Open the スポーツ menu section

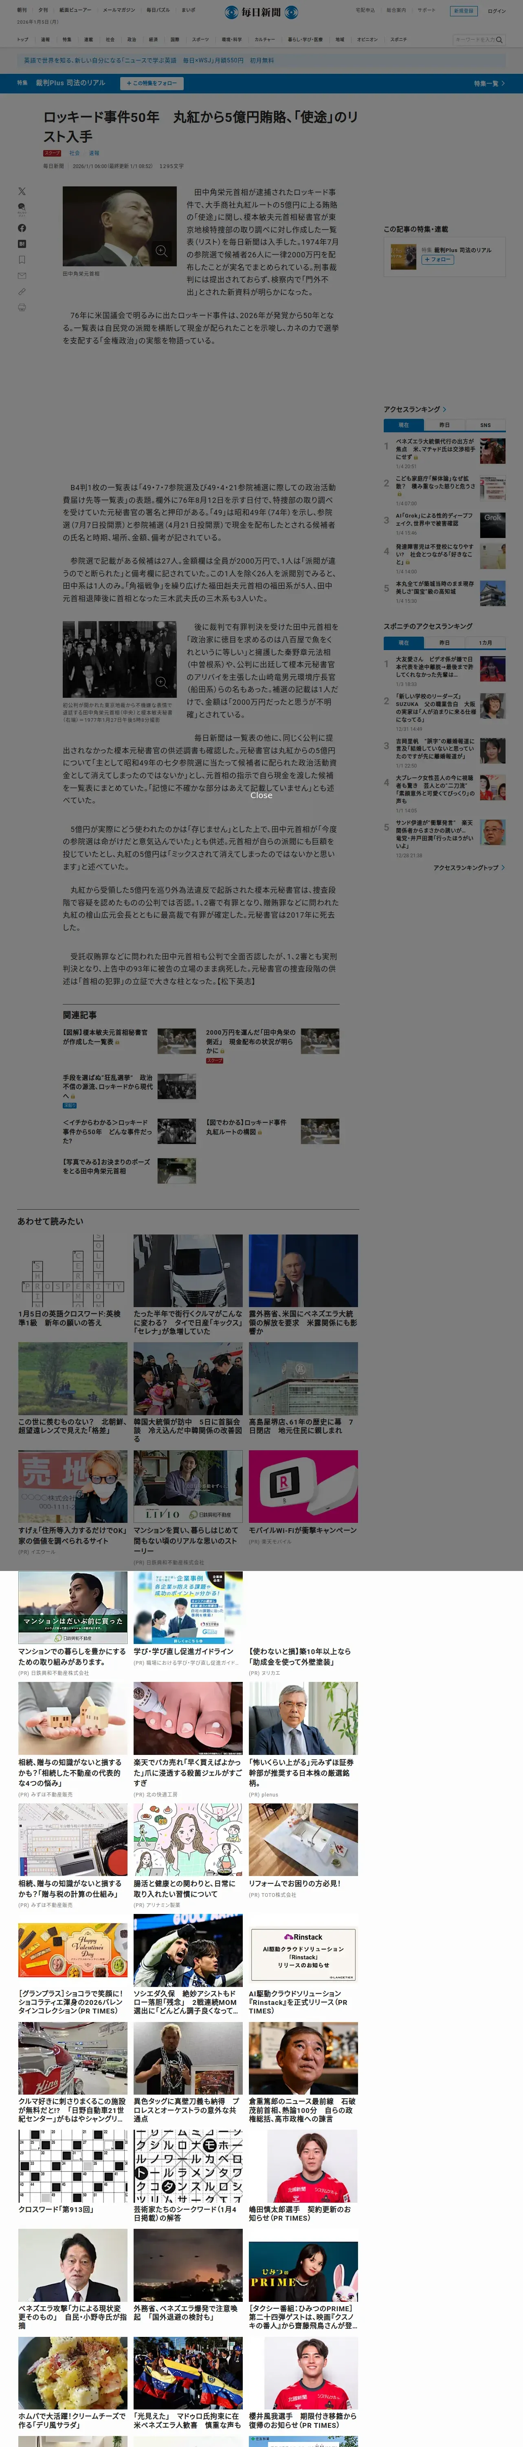(200, 40)
